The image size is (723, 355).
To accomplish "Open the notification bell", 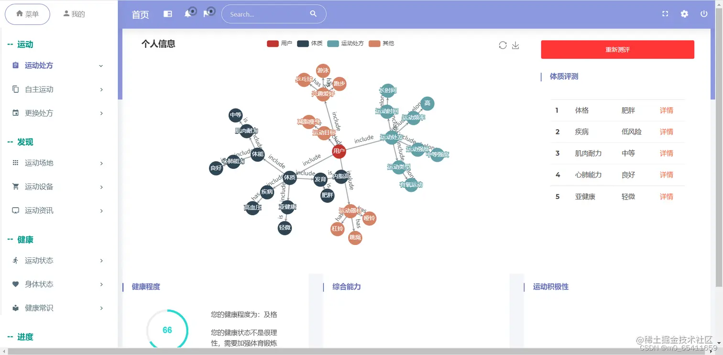I will click(x=187, y=14).
